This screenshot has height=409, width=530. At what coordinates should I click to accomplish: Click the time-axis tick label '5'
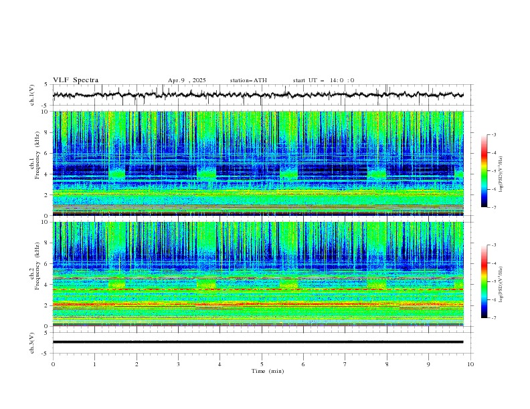click(262, 364)
